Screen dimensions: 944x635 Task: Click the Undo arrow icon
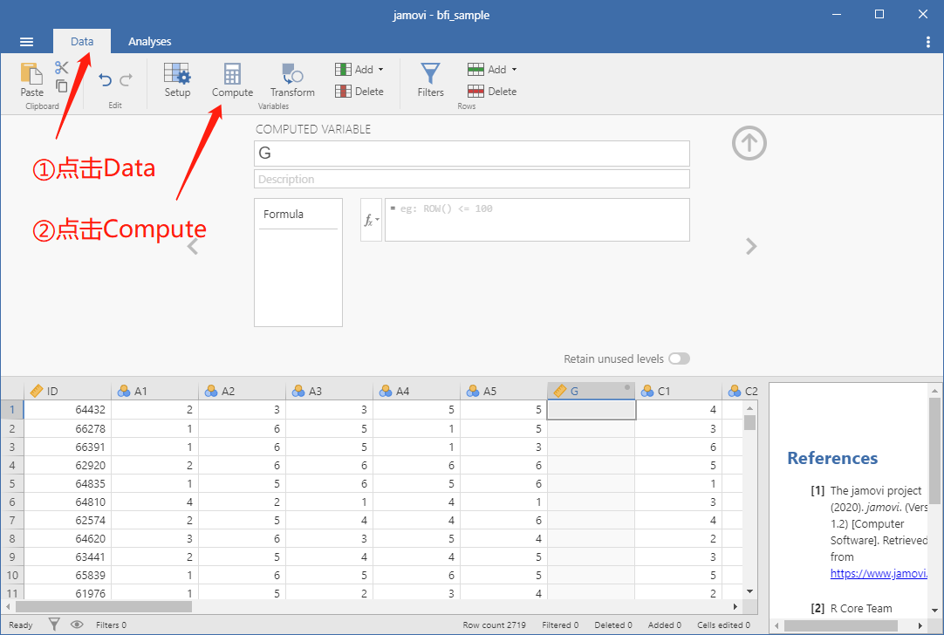(106, 79)
